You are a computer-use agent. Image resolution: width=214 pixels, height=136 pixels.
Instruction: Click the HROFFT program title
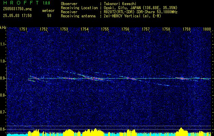21,3
